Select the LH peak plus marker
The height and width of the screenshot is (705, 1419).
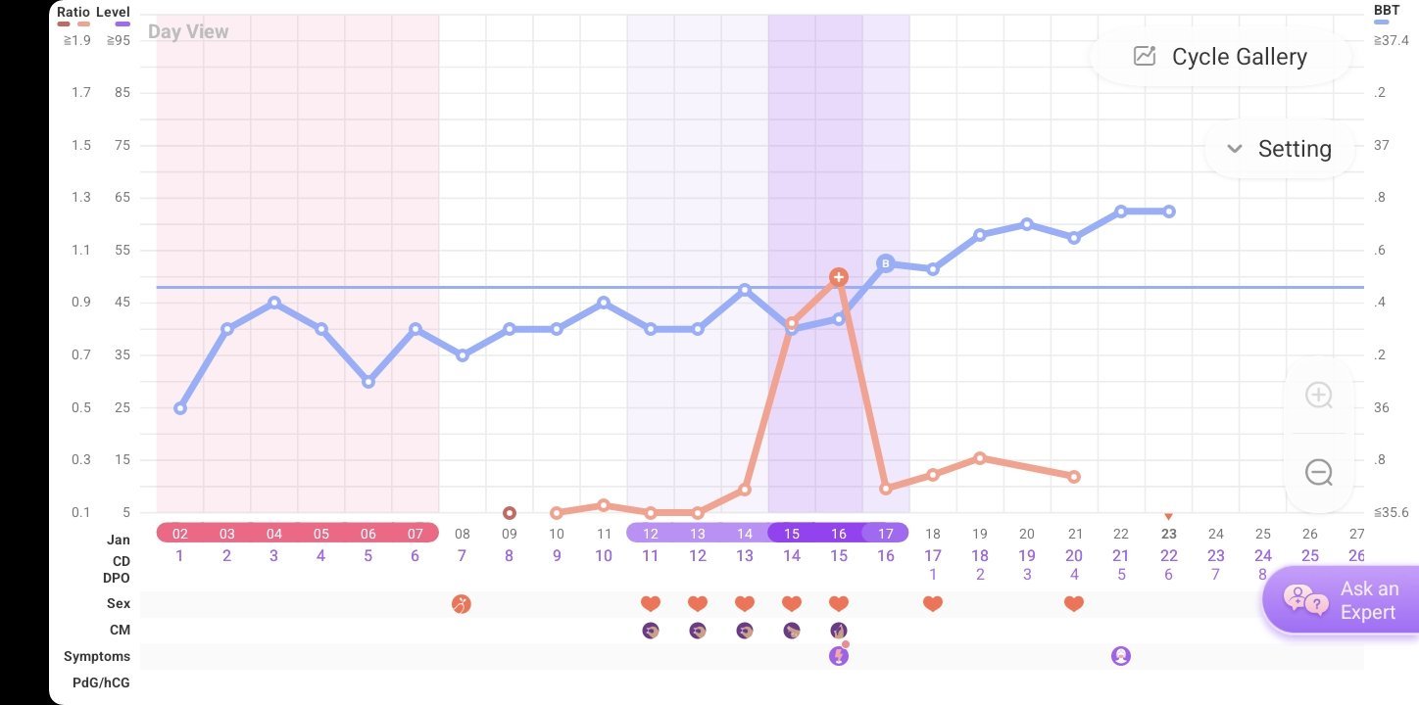tap(838, 278)
